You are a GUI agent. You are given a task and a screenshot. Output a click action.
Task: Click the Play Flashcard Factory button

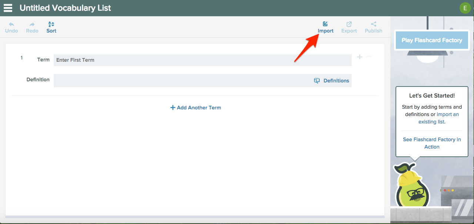[x=432, y=40]
